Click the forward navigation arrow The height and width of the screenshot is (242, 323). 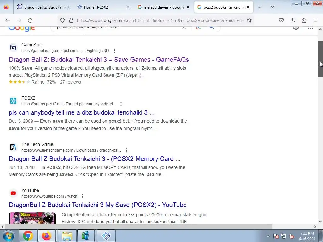tap(19, 20)
